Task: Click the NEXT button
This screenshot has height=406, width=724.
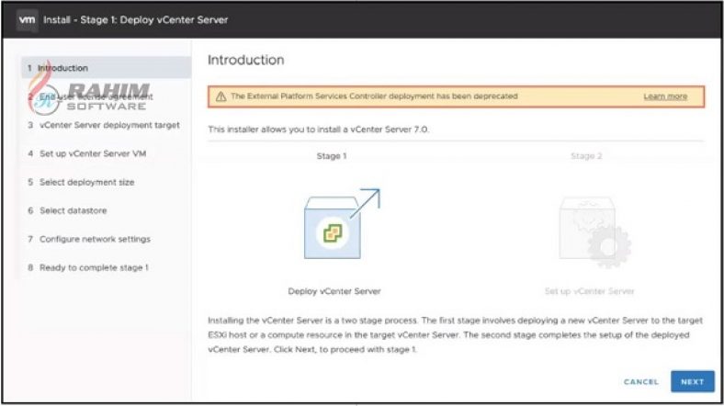Action: tap(692, 381)
